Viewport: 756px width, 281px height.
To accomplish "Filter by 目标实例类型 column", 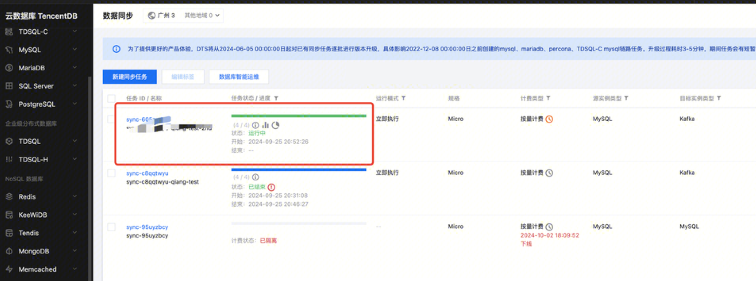I will tap(719, 98).
